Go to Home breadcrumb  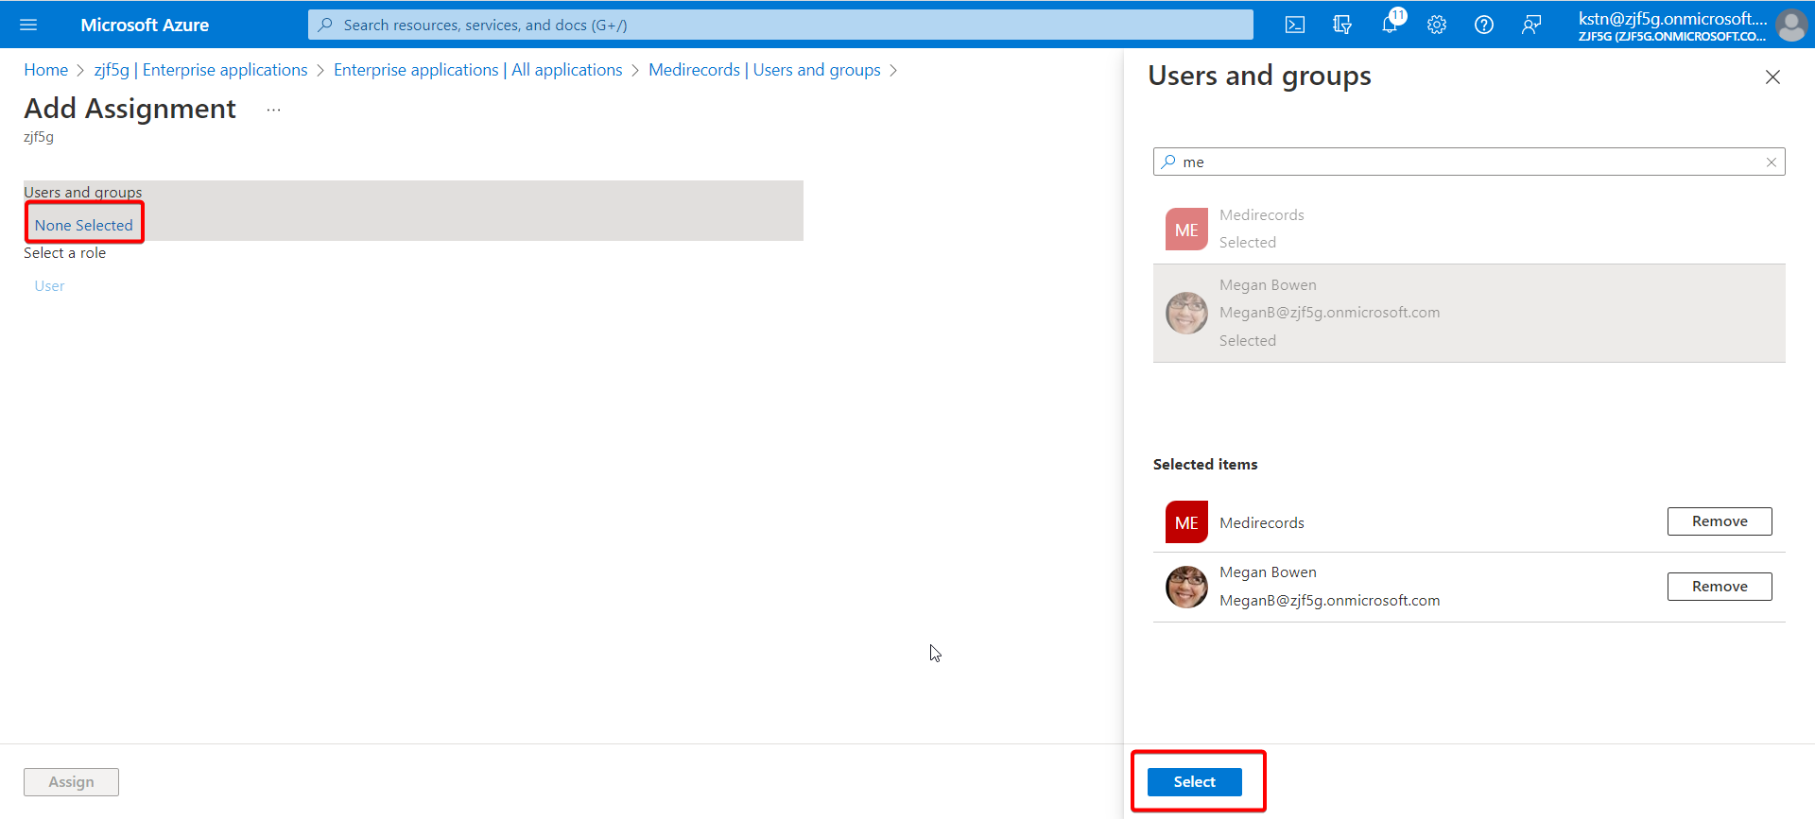point(46,70)
